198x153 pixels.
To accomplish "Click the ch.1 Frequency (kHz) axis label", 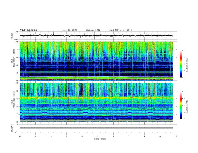I will click(13, 58).
